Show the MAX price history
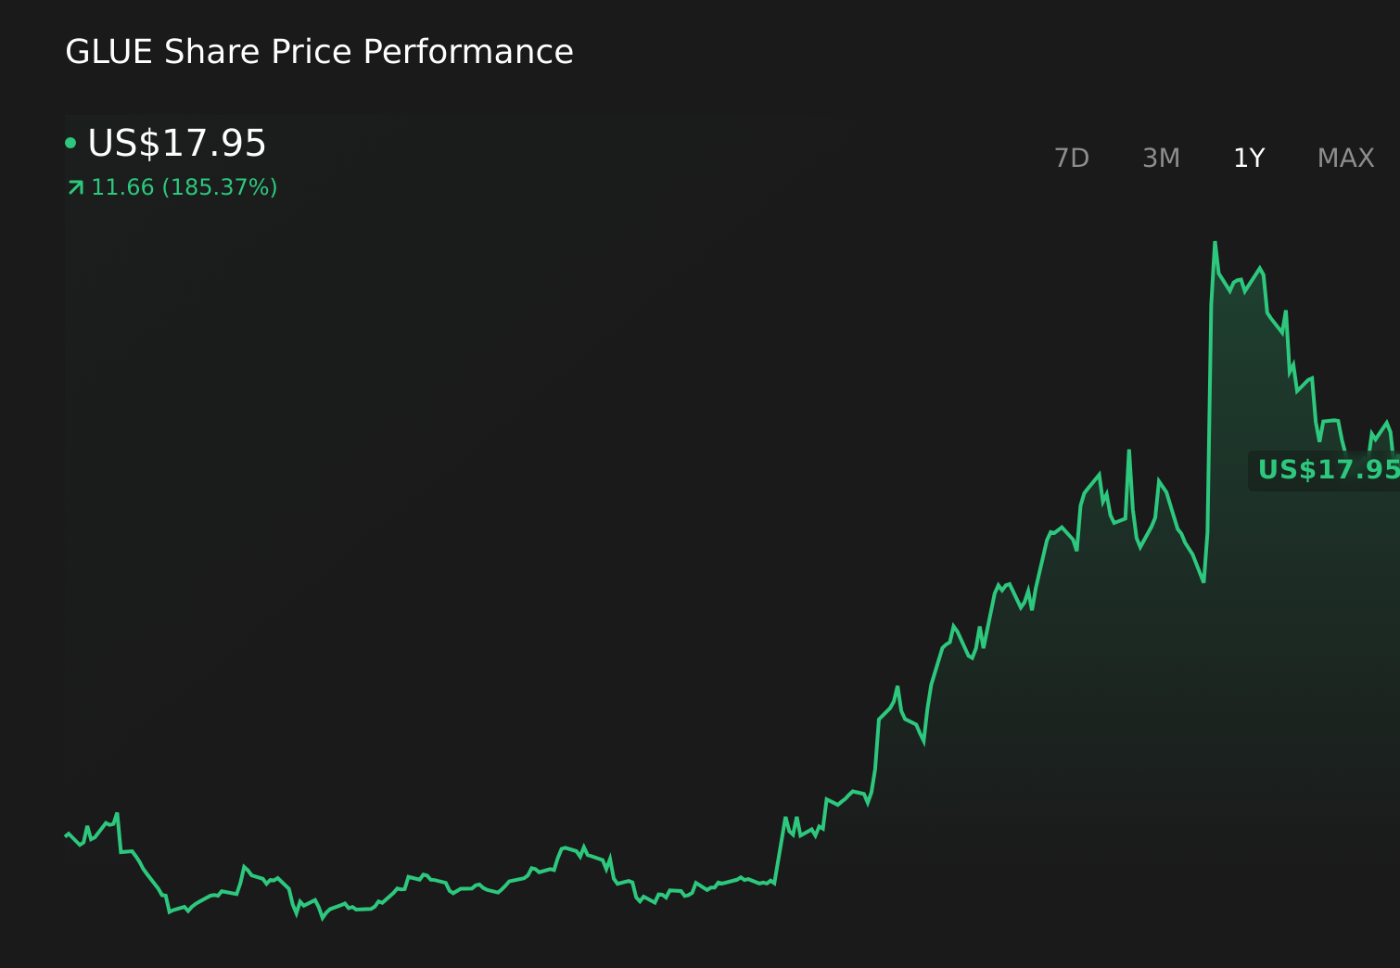Viewport: 1400px width, 968px height. coord(1345,159)
